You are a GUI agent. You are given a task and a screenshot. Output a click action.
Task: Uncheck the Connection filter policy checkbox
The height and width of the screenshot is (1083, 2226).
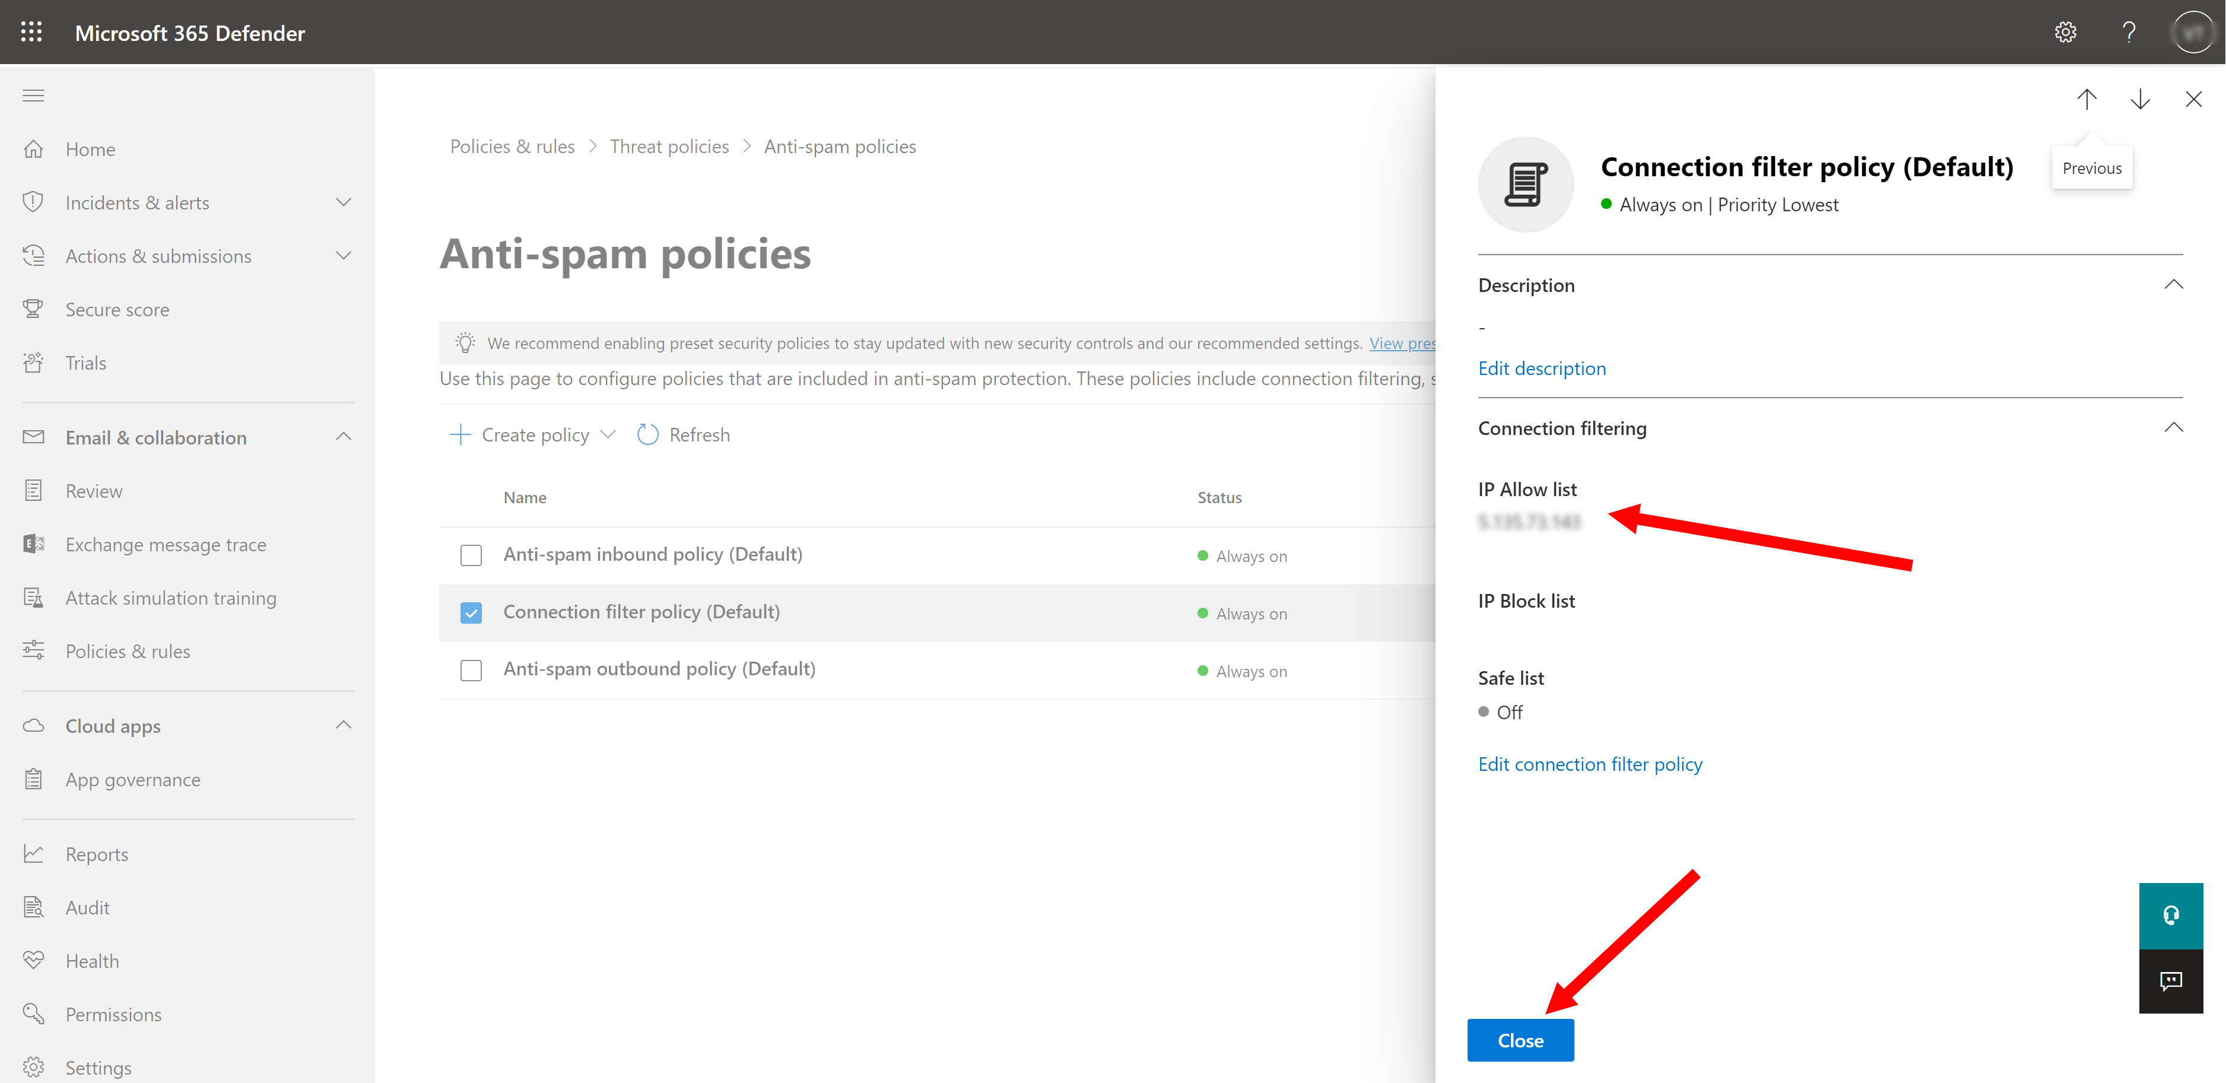471,613
